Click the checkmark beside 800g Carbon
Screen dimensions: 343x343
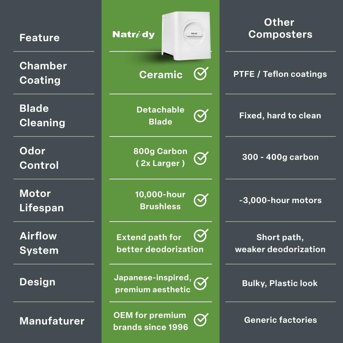pos(201,158)
